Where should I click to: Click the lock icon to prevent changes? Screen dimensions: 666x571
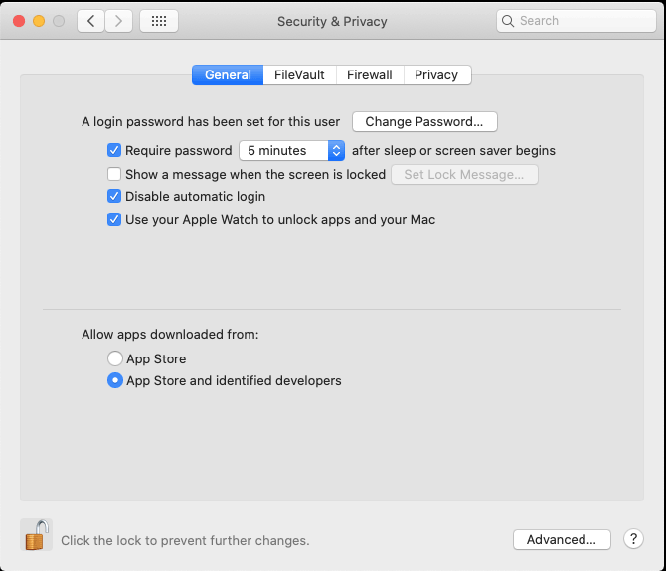click(36, 535)
